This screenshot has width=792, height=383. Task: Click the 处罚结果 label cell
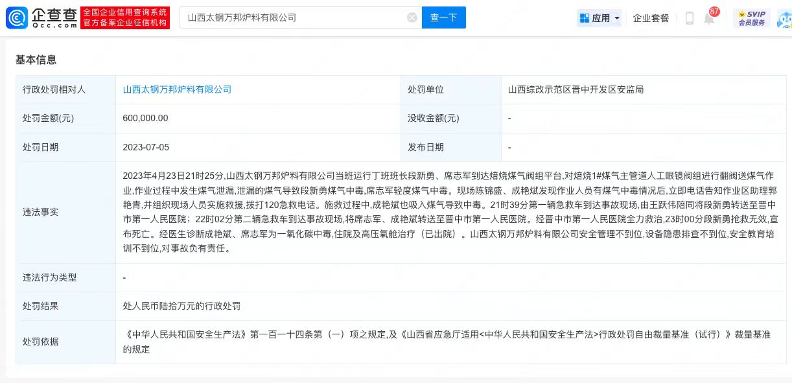66,306
